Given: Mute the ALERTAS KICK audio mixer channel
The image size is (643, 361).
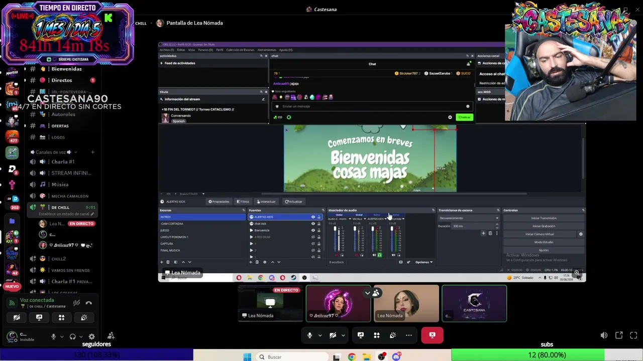Looking at the screenshot, I should coord(374,255).
